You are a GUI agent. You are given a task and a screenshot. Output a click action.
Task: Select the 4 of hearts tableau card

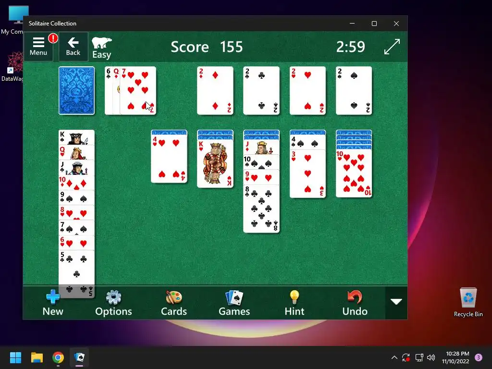169,159
